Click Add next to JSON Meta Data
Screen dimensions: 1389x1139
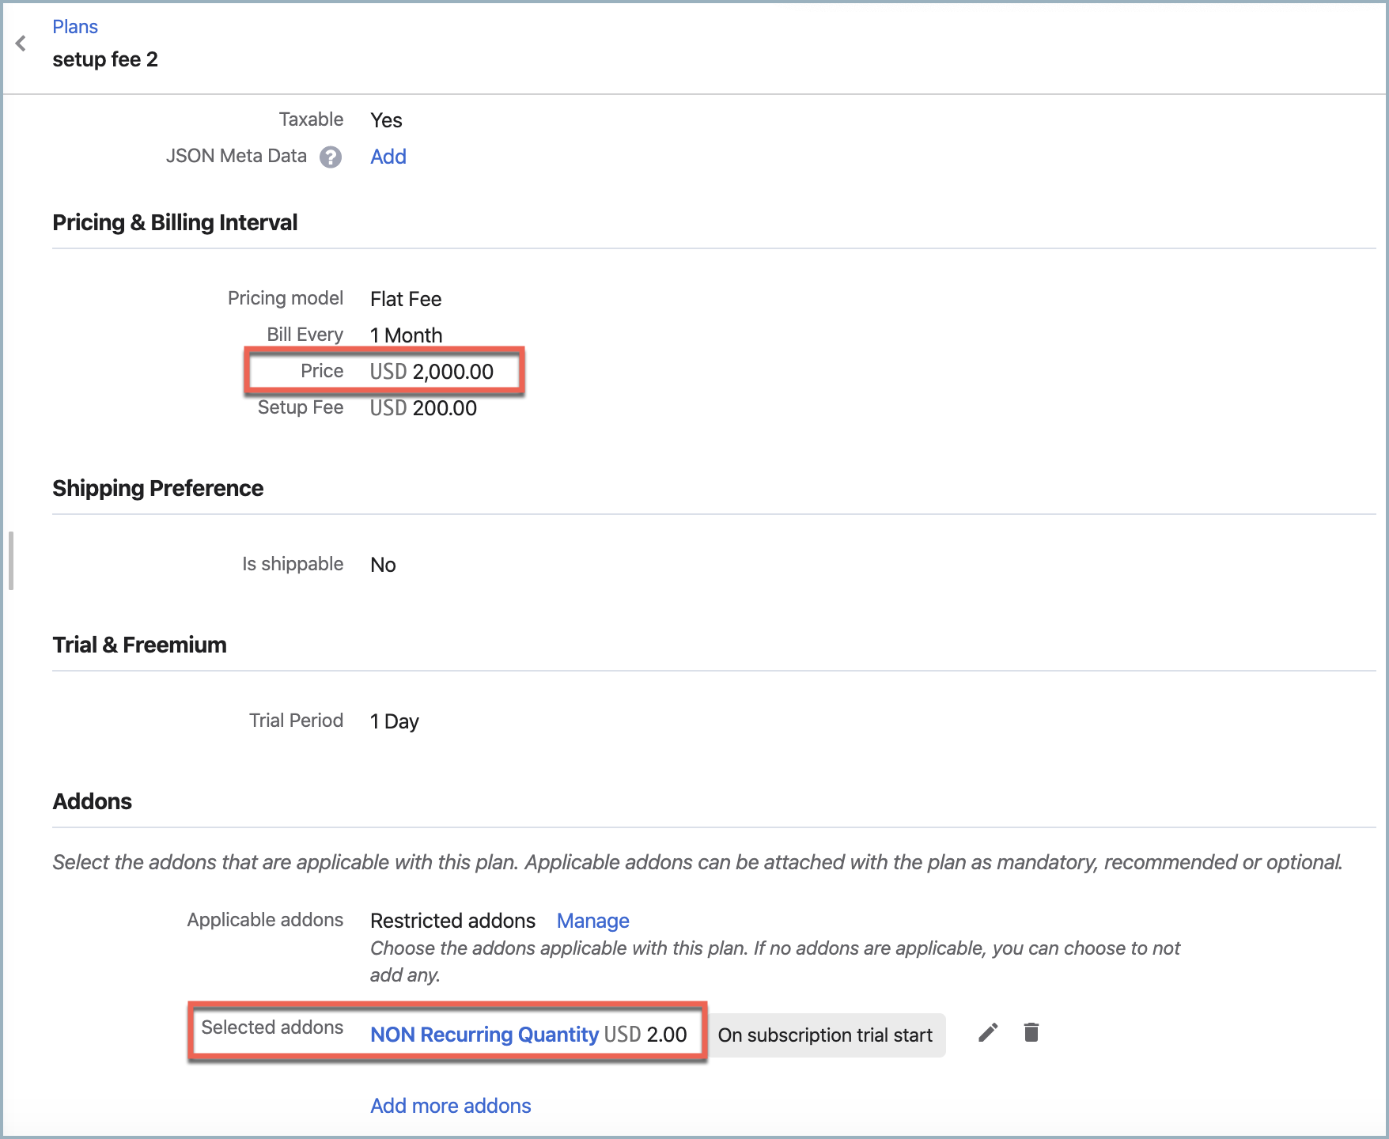point(388,157)
